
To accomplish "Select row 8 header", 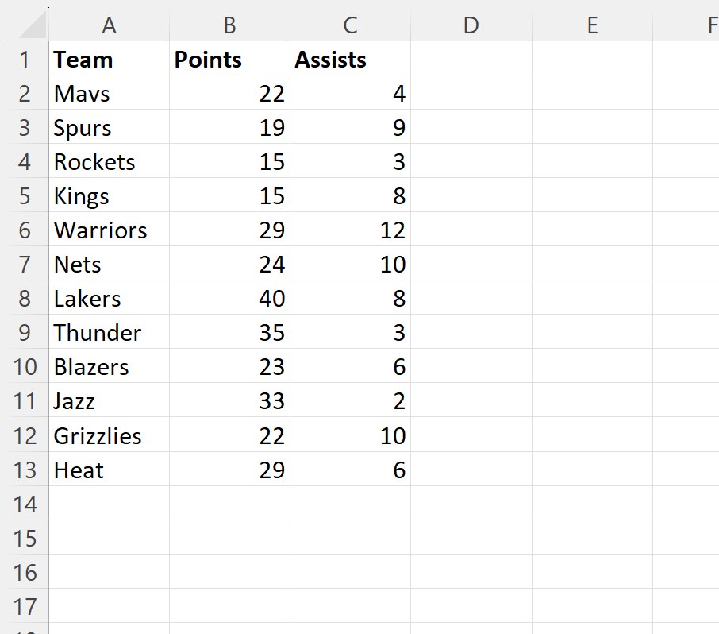I will point(25,299).
